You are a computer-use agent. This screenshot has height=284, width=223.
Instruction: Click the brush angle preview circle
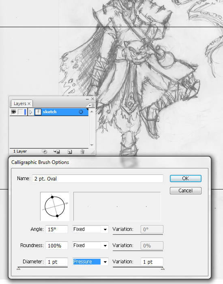[x=55, y=207]
